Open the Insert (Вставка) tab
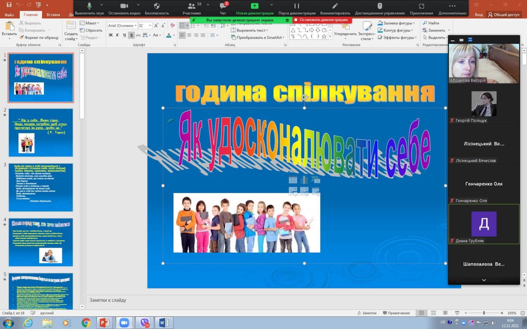The height and width of the screenshot is (329, 527). (53, 14)
